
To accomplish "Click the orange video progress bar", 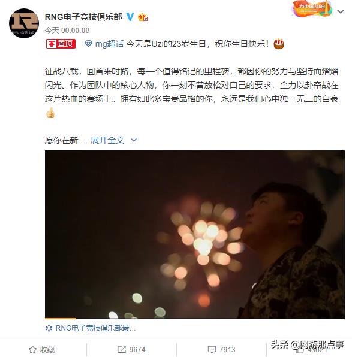I will tap(61, 319).
